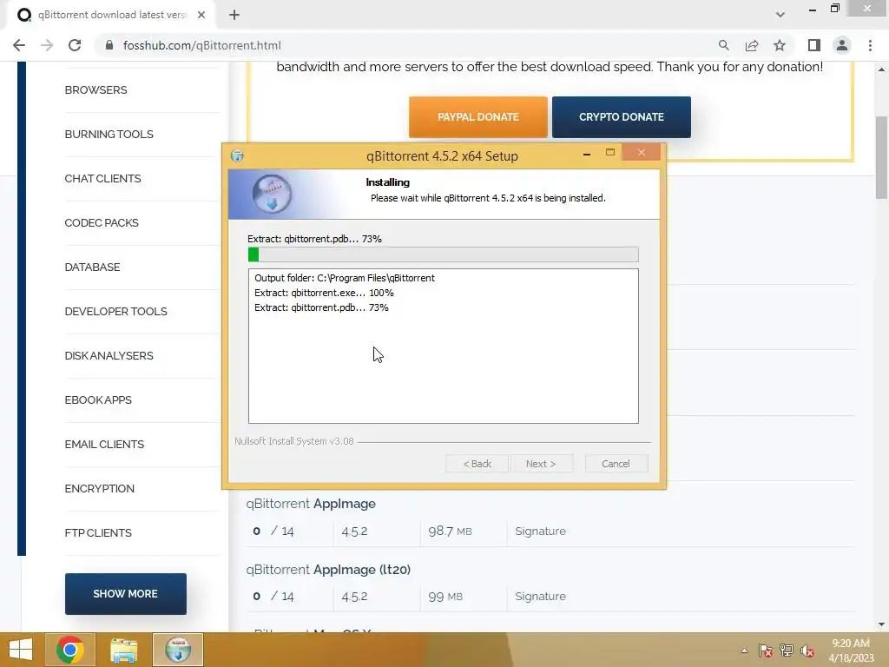Open BURNING TOOLS category

(109, 135)
